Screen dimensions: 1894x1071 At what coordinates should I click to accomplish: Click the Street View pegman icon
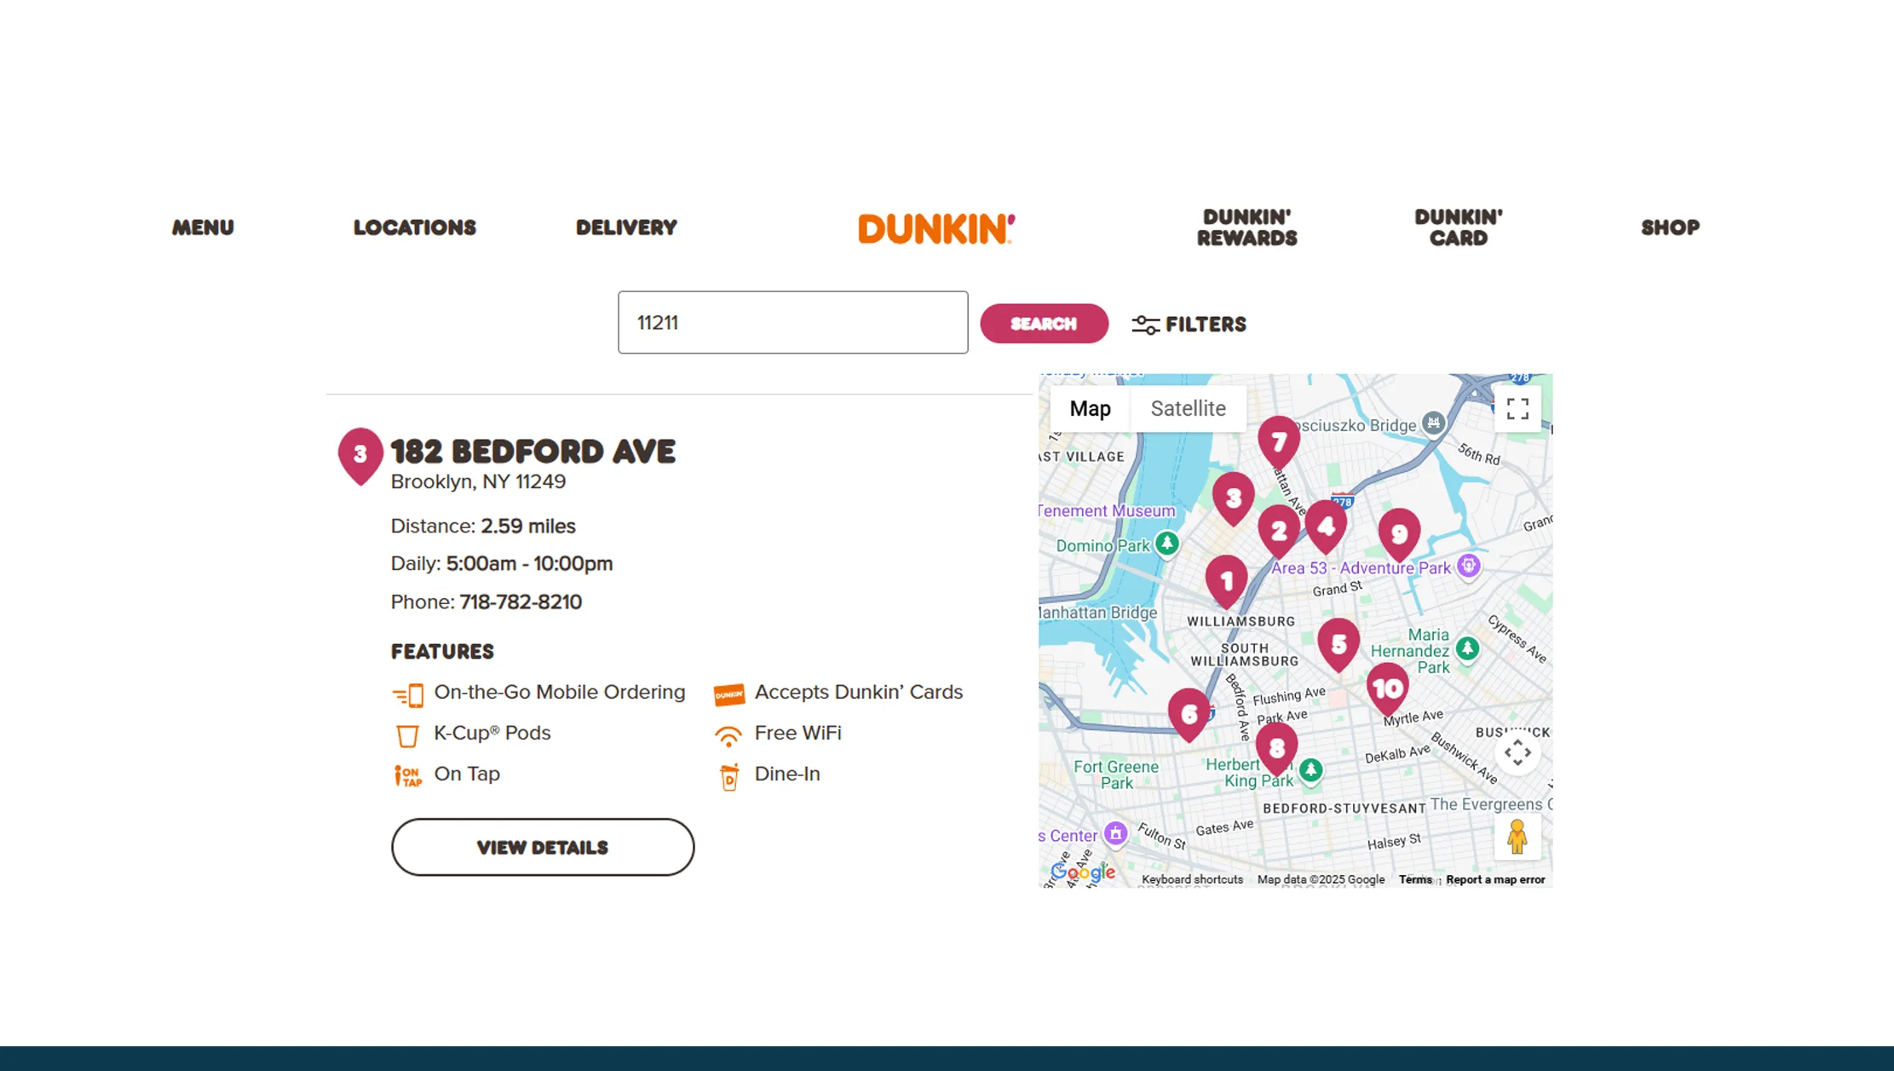pos(1517,838)
